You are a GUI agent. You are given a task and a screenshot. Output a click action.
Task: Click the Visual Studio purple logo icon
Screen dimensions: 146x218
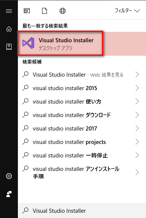point(28,43)
